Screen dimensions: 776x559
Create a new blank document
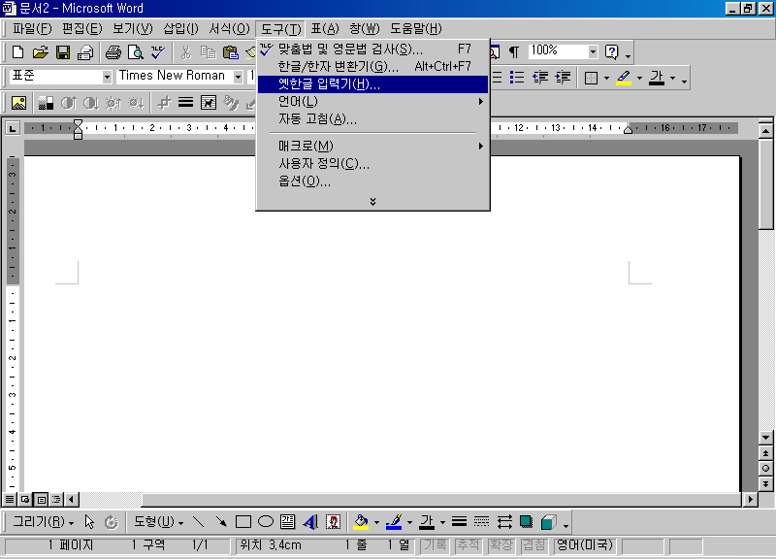[x=17, y=52]
